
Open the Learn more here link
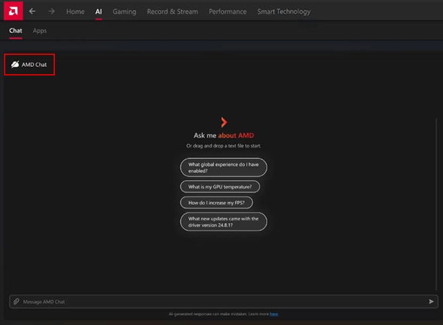(273, 314)
